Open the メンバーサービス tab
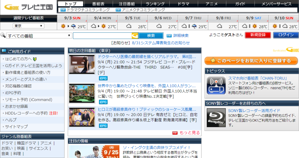 point(276,4)
